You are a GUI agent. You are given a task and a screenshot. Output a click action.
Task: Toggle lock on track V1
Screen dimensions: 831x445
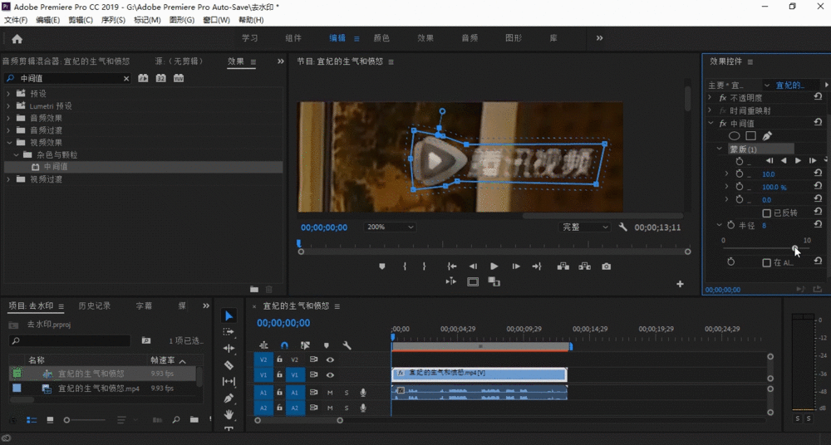pos(279,374)
